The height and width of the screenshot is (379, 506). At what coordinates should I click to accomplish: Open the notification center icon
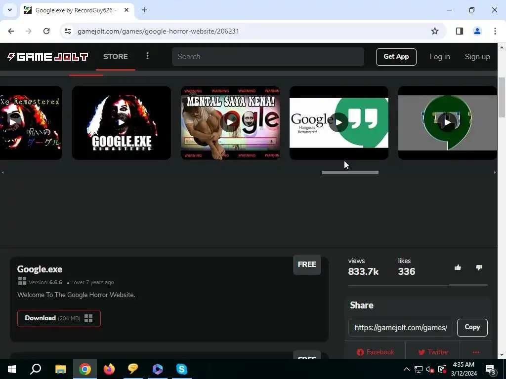(x=491, y=369)
